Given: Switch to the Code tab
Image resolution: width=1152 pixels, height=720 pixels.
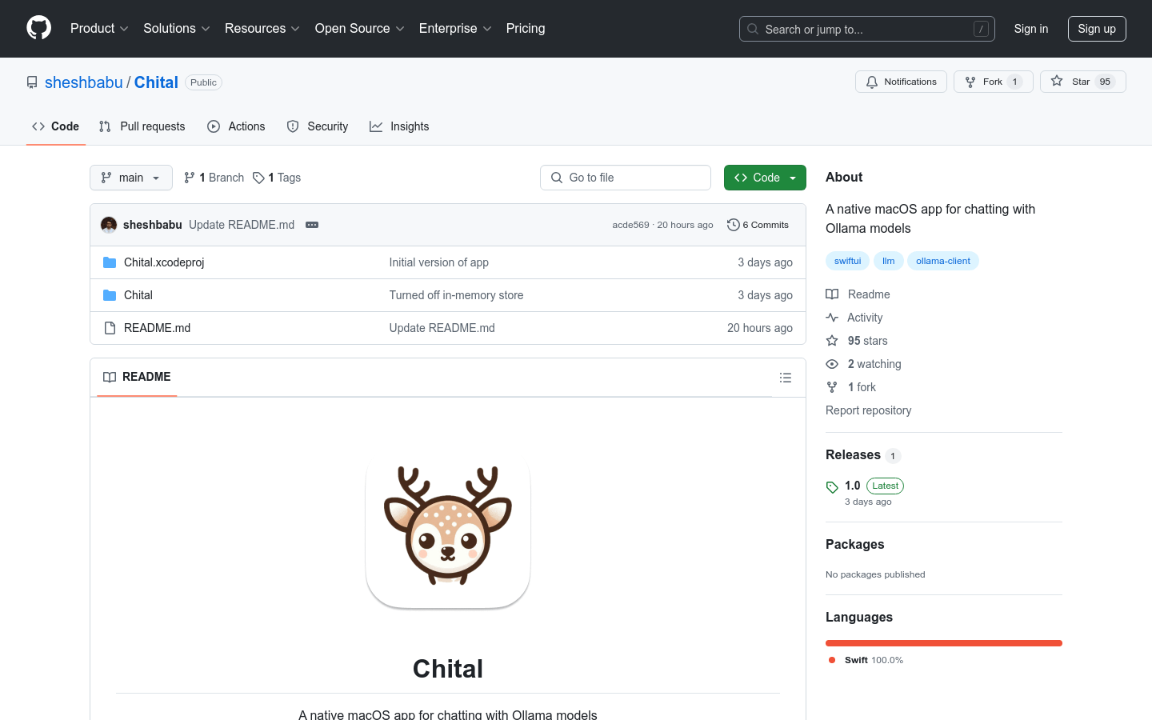Looking at the screenshot, I should point(56,126).
